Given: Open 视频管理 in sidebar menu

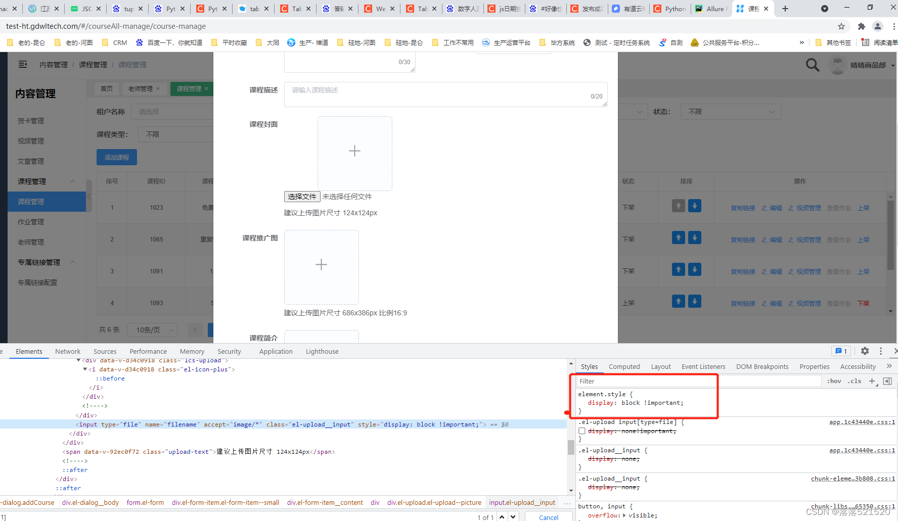Looking at the screenshot, I should pos(31,141).
